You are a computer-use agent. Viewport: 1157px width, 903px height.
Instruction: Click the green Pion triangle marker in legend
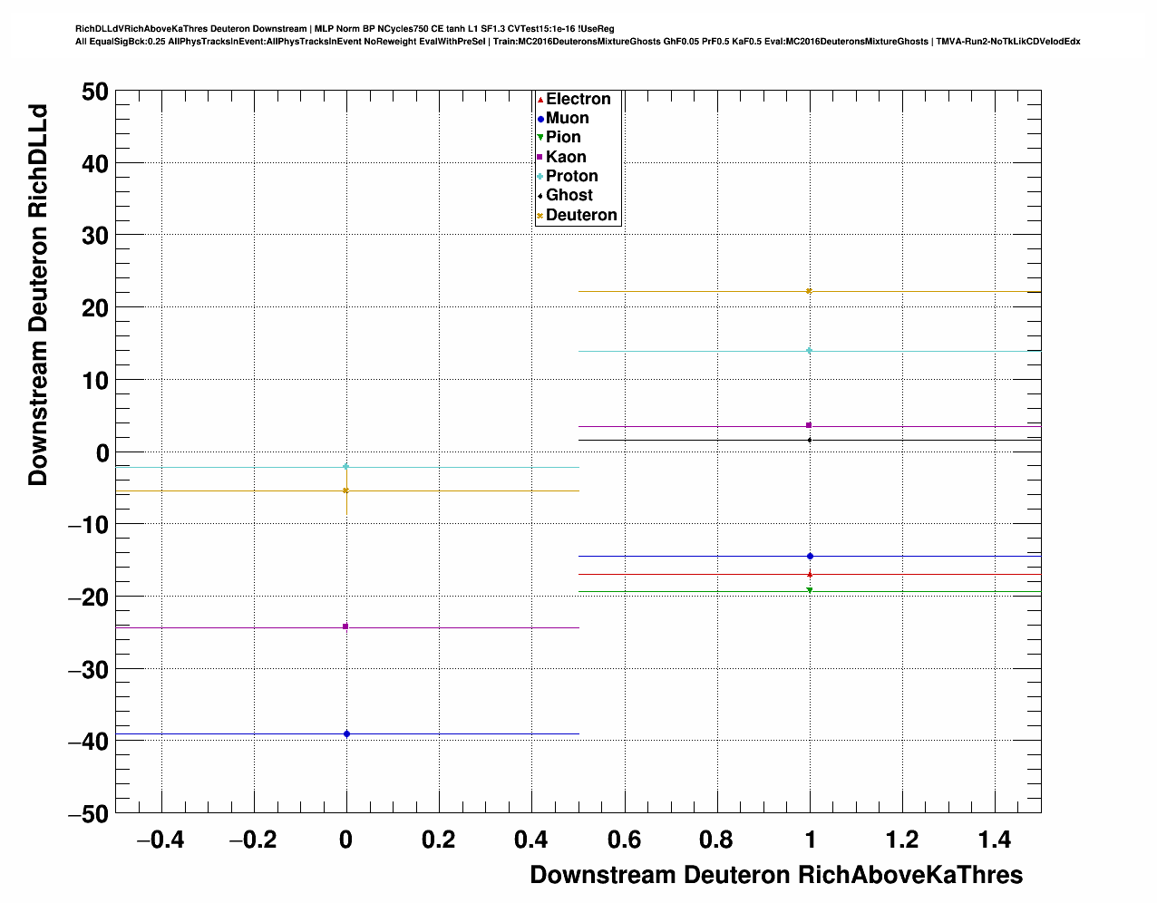540,138
